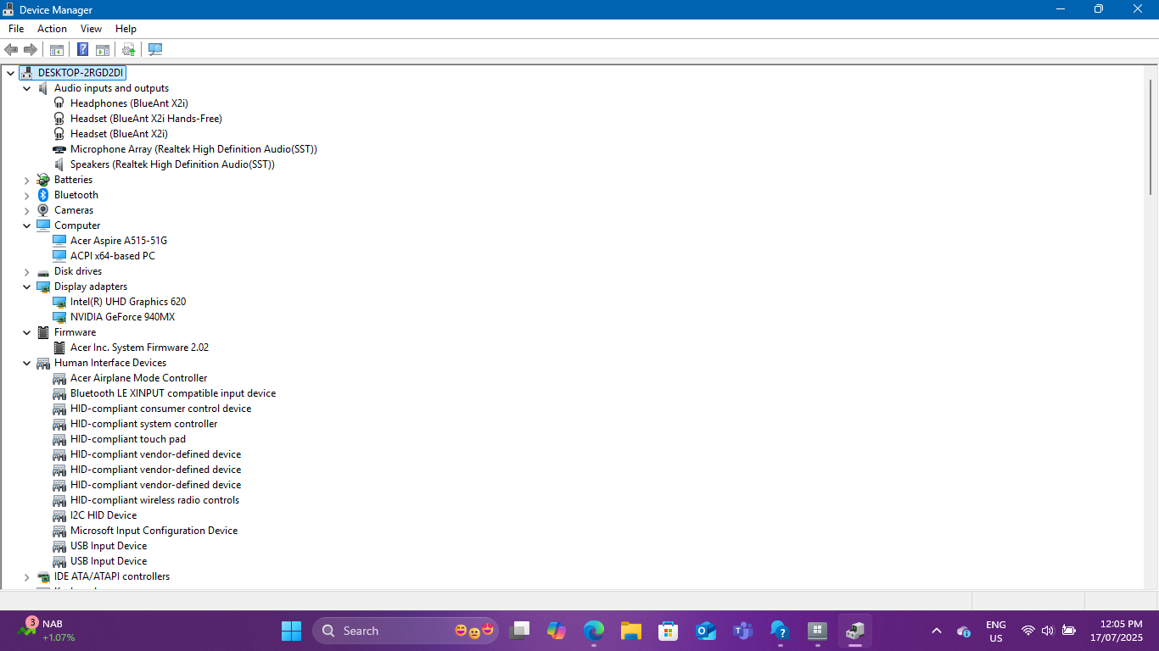Expand the Batteries category
Viewport: 1159px width, 651px height.
click(27, 180)
